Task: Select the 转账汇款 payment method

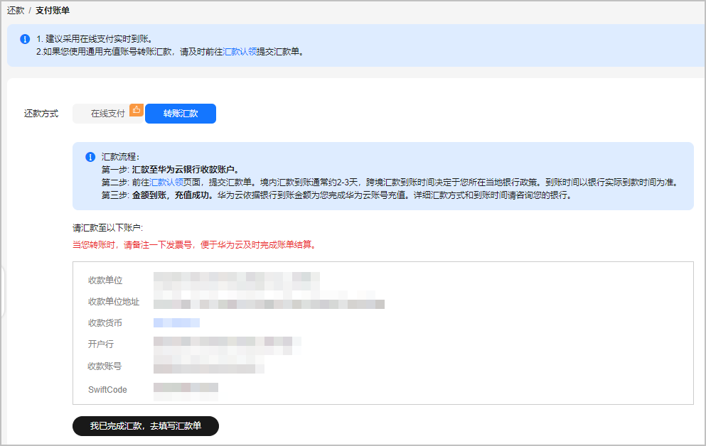Action: (x=180, y=113)
